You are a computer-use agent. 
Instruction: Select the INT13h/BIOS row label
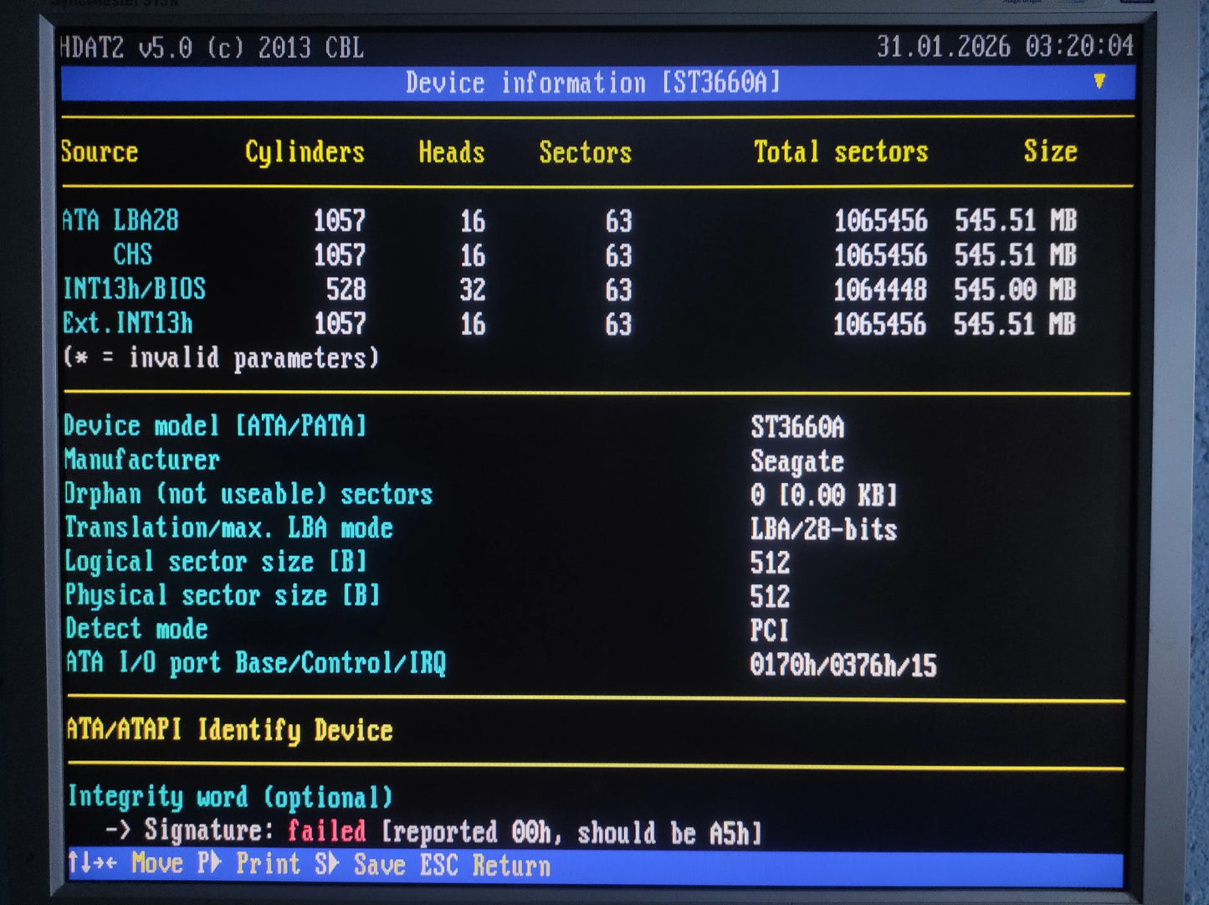click(134, 289)
